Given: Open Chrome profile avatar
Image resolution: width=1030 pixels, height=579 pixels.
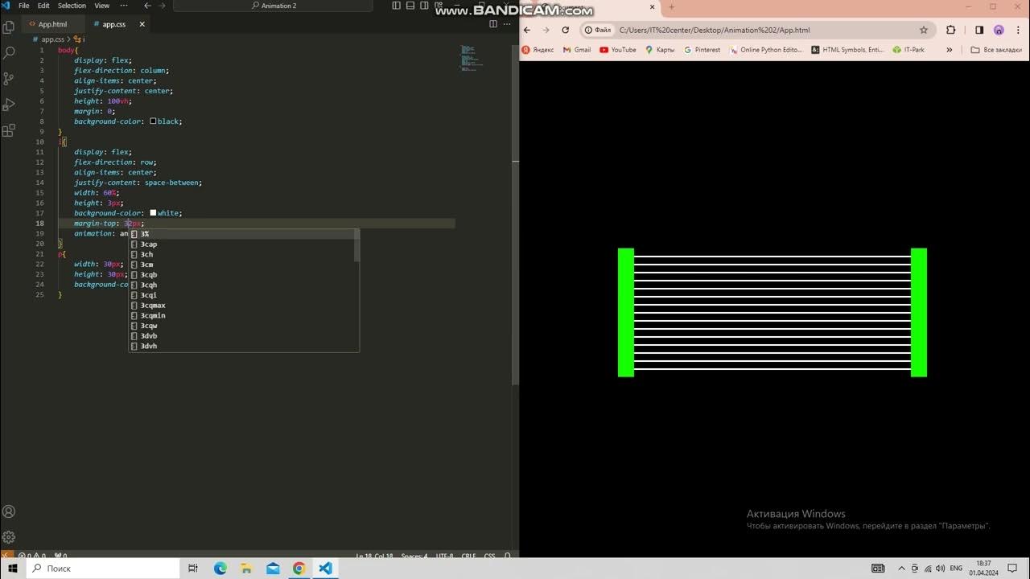Looking at the screenshot, I should pos(999,30).
